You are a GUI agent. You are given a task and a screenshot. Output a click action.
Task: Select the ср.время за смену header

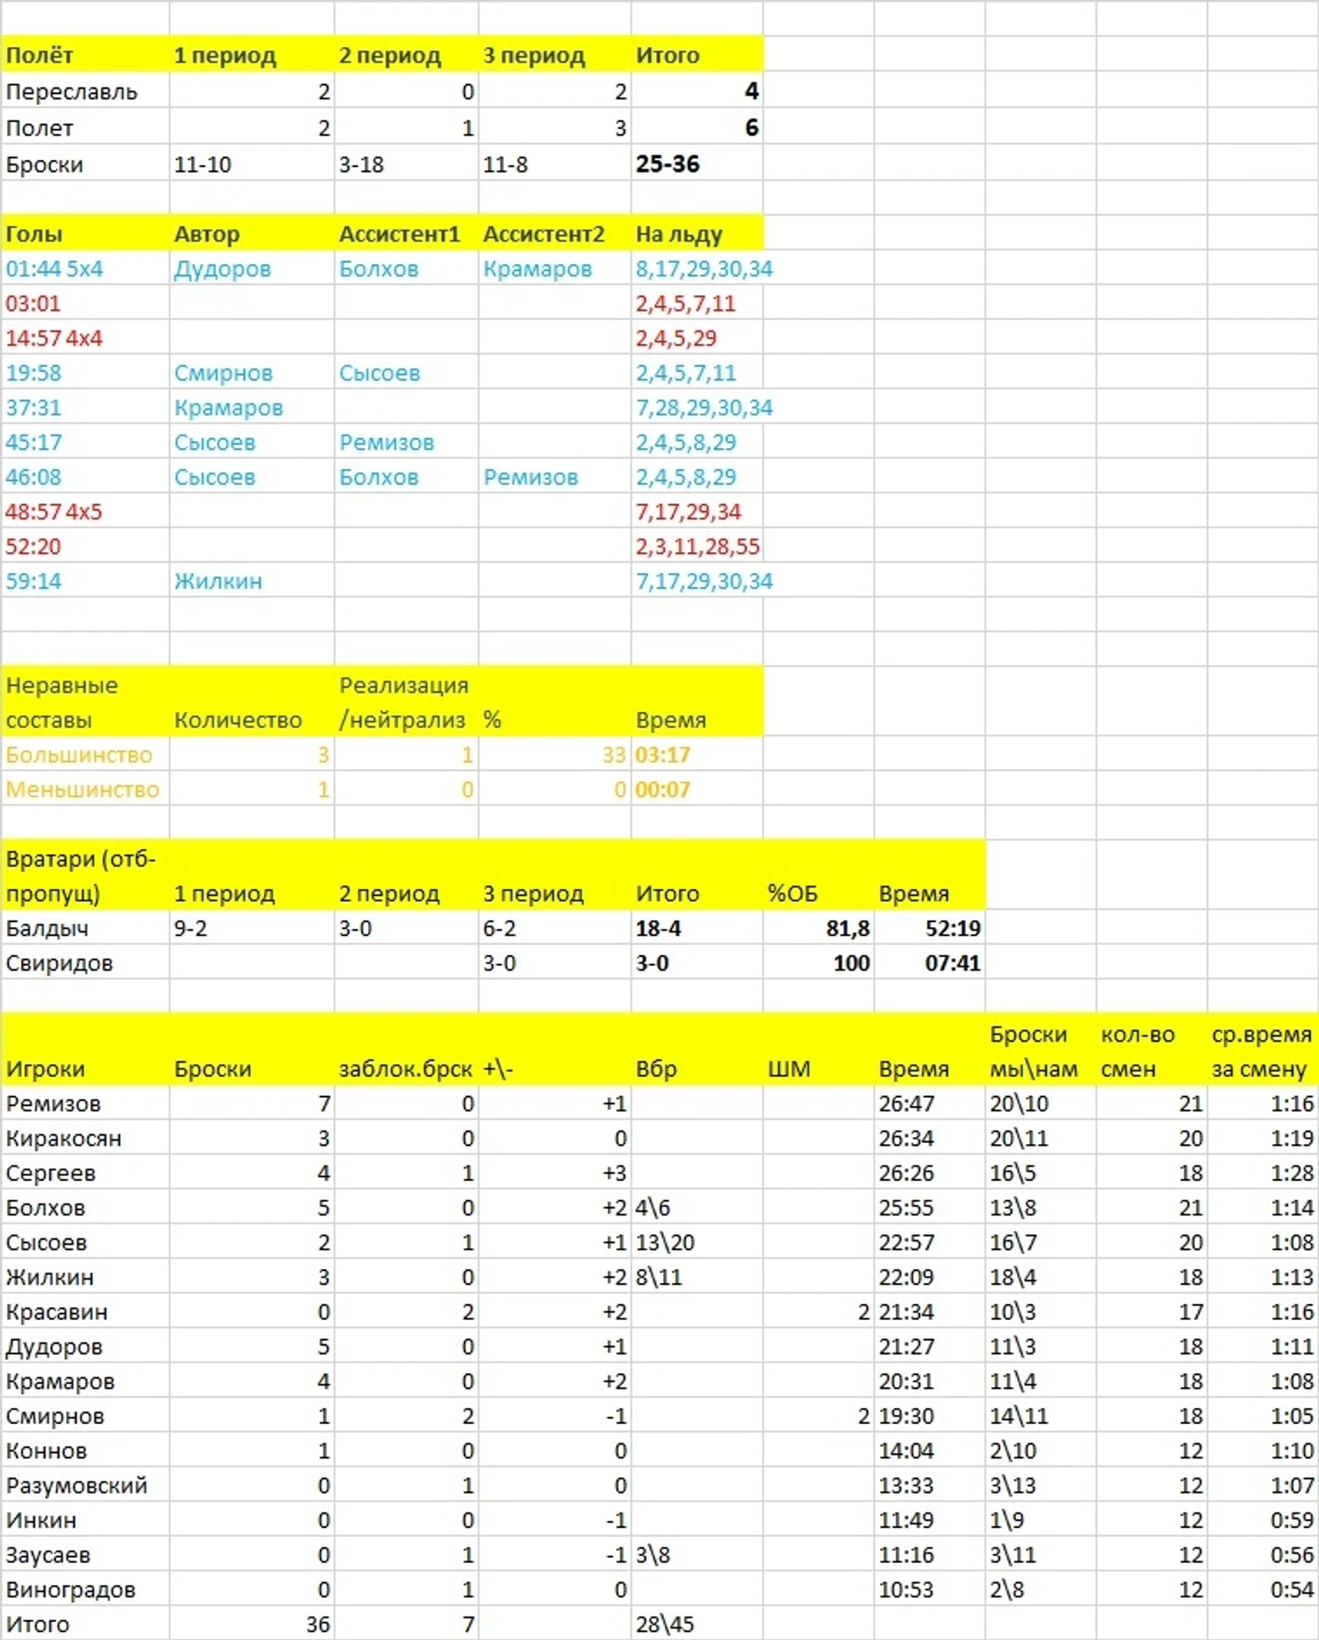point(1262,1051)
